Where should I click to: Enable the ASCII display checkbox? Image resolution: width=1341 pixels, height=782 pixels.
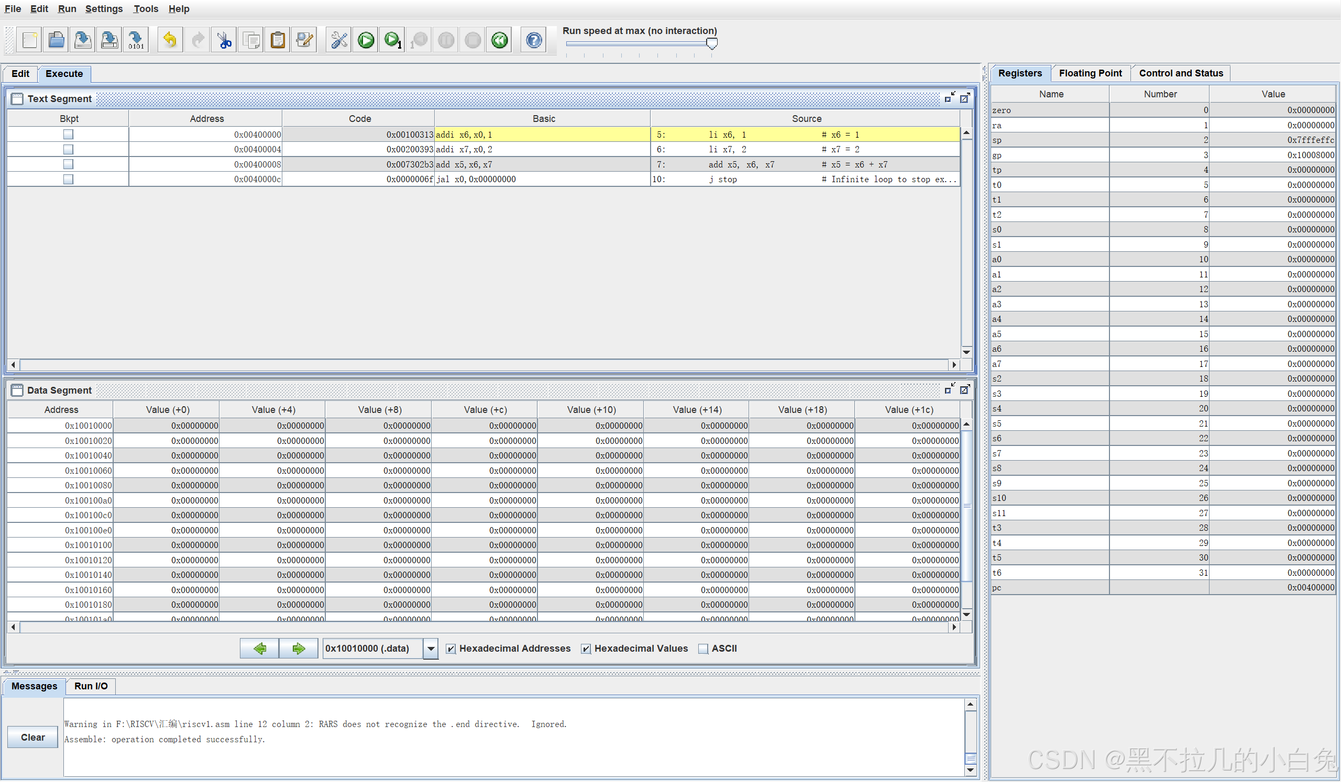coord(703,649)
